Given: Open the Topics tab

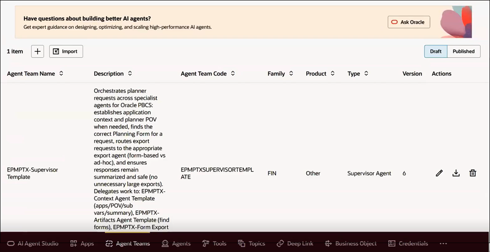Looking at the screenshot, I should tap(252, 244).
